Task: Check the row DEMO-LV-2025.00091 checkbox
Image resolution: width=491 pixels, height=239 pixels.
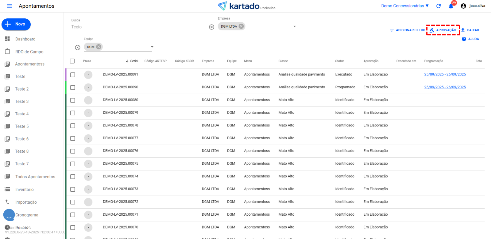Action: [x=73, y=75]
